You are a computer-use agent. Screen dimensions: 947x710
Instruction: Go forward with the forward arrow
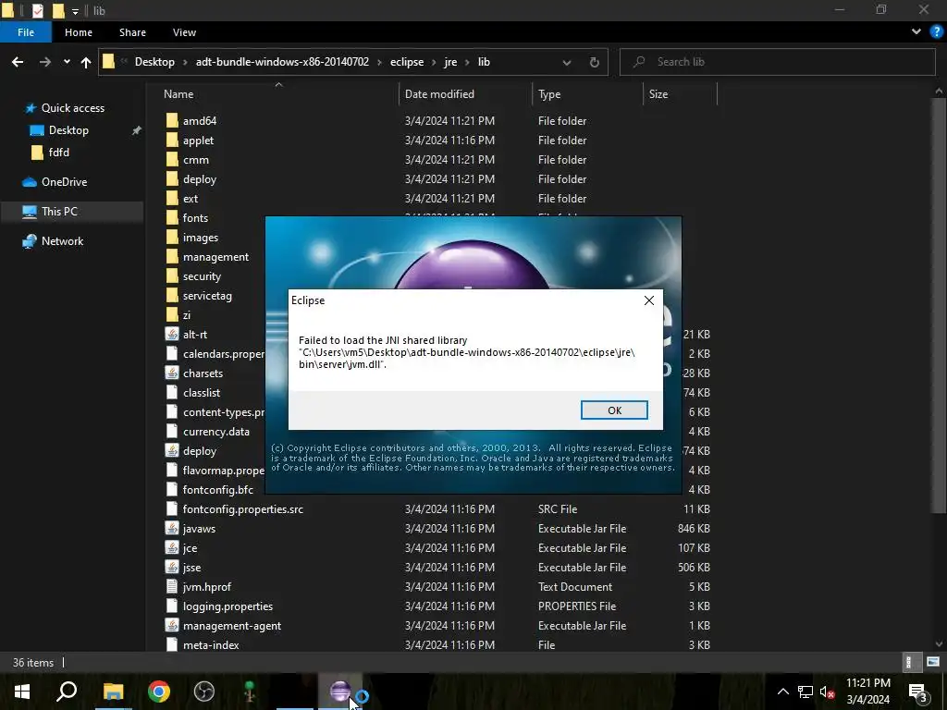tap(44, 62)
